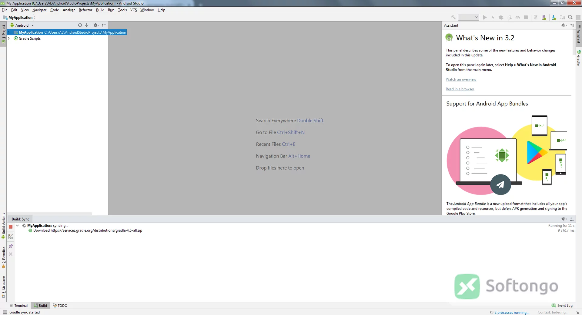Stop the Gradle sync with the red stop icon
The image size is (582, 315).
pos(11,227)
